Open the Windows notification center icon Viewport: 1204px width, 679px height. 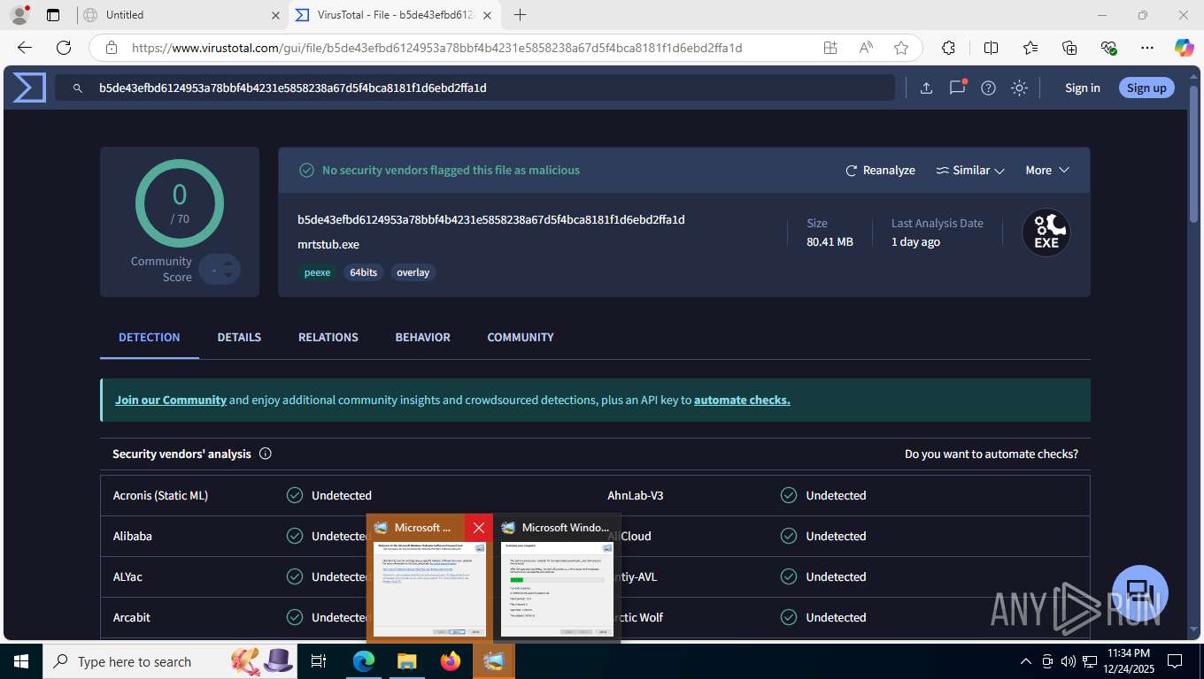point(1175,661)
